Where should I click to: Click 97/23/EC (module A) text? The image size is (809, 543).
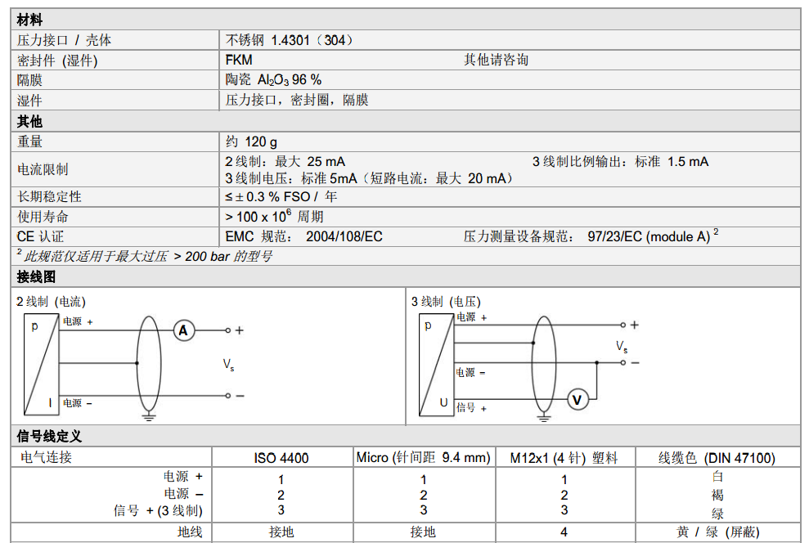point(649,236)
